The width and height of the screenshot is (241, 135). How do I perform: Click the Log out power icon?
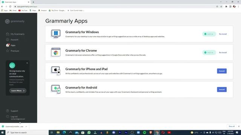(x=8, y=117)
